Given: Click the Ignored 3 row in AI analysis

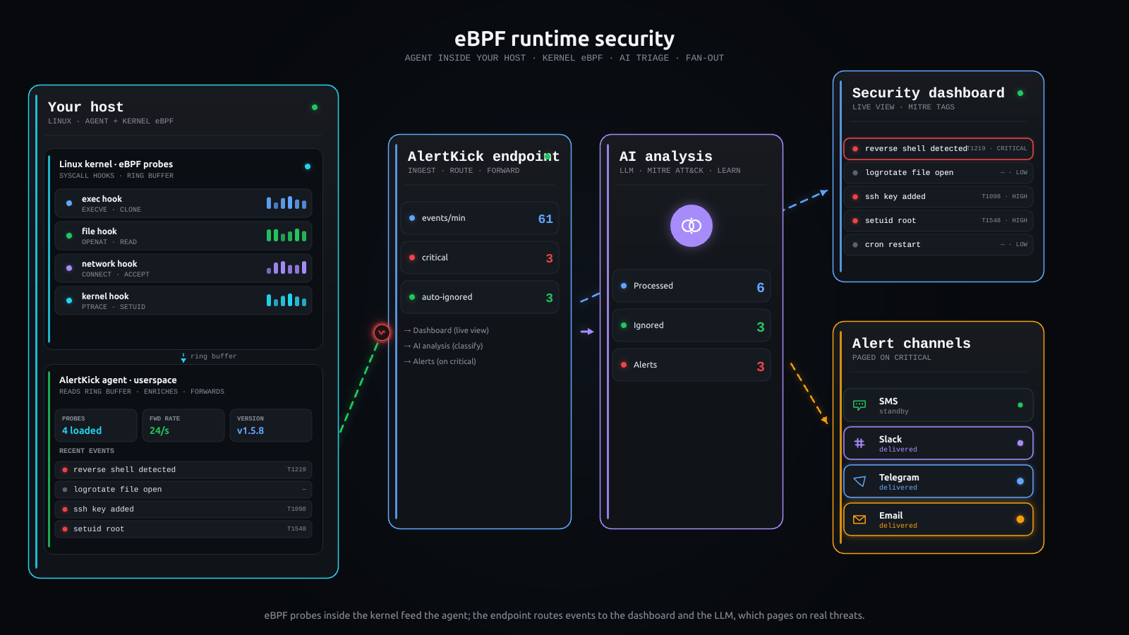Looking at the screenshot, I should [692, 325].
